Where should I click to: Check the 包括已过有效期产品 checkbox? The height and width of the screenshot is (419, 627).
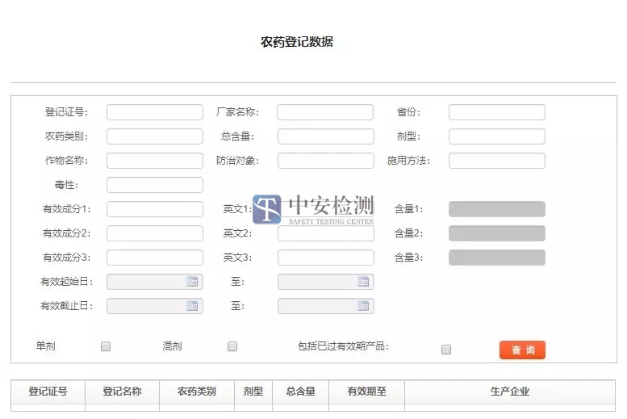pos(446,350)
